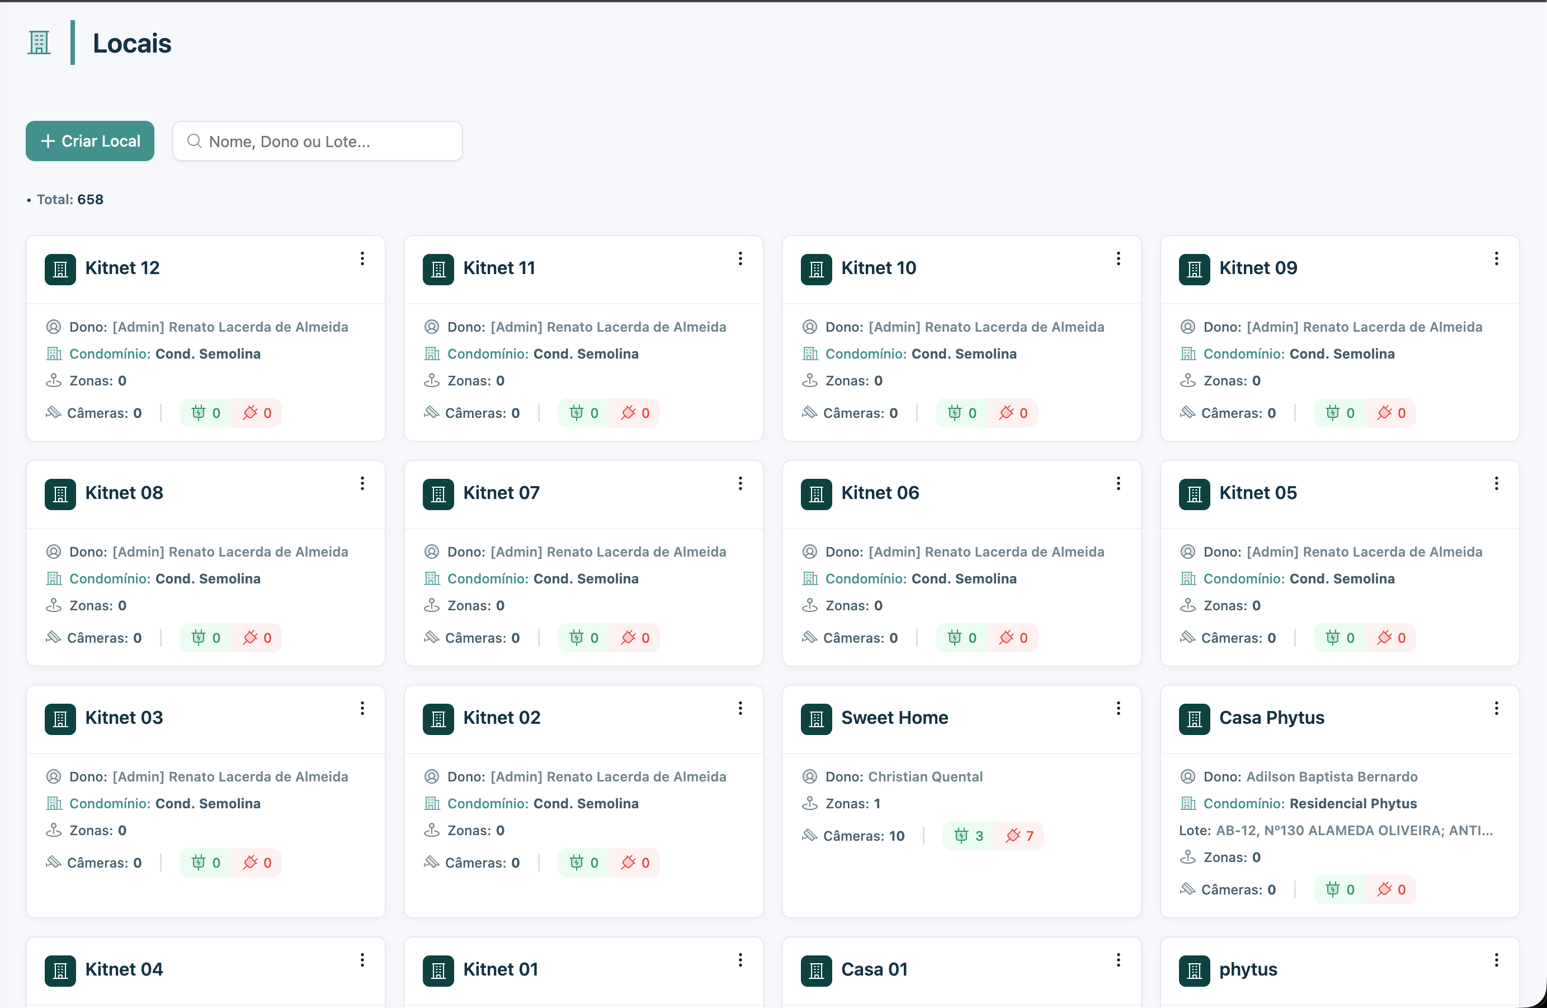
Task: Open the three-dot menu on Kitnet 05
Action: click(1496, 483)
